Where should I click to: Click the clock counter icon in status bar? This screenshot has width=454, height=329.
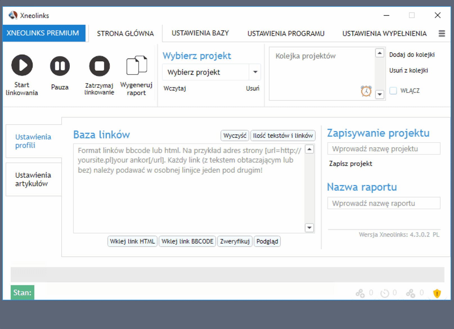point(385,293)
